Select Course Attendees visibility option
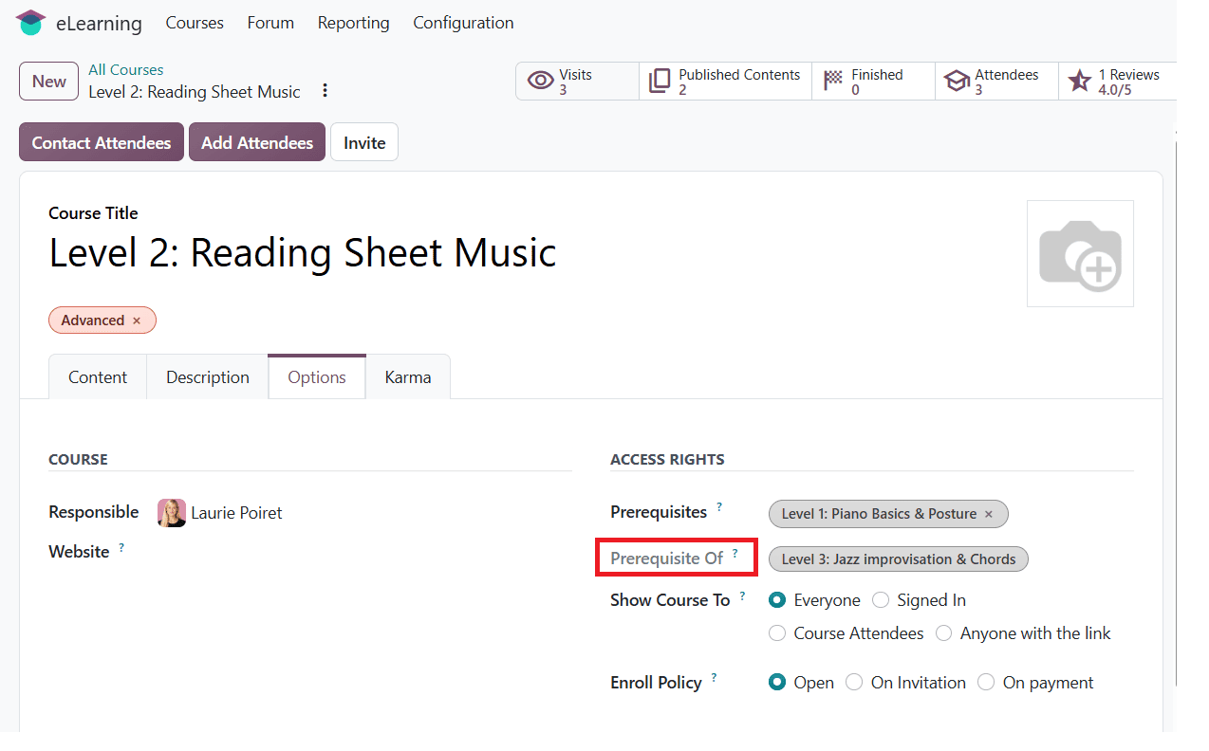This screenshot has height=751, width=1209. click(777, 633)
